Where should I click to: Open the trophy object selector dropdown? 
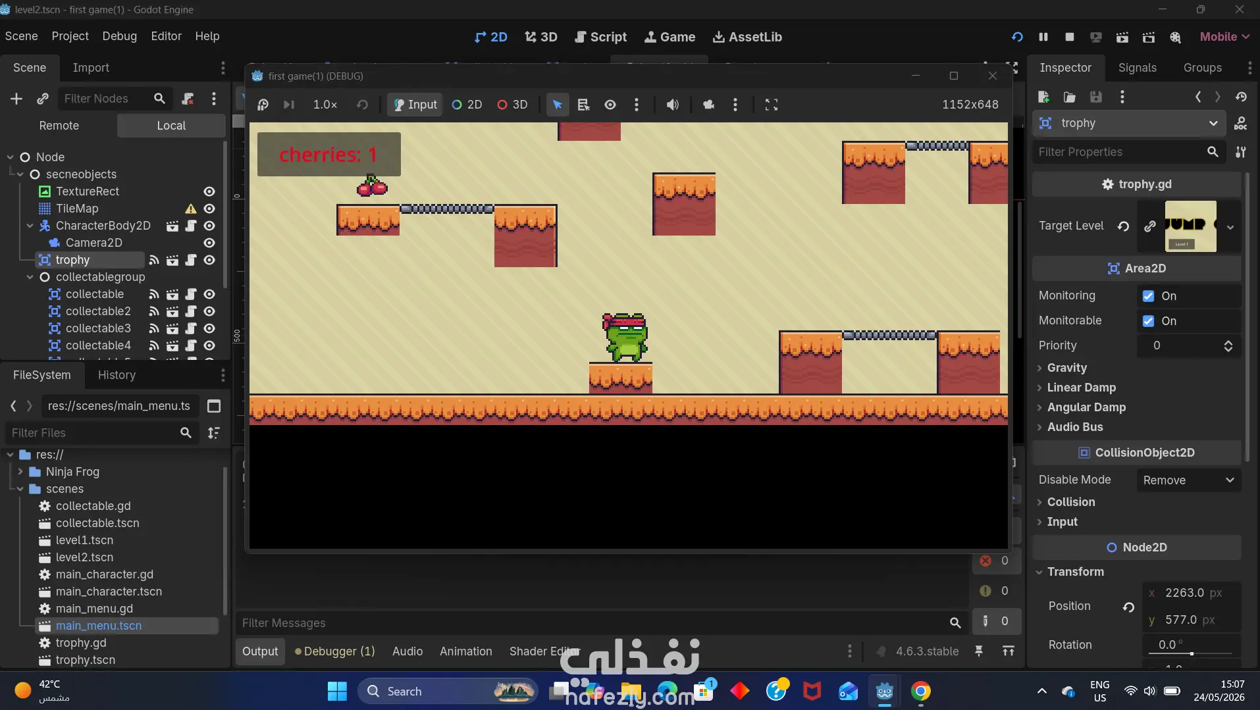coord(1128,123)
